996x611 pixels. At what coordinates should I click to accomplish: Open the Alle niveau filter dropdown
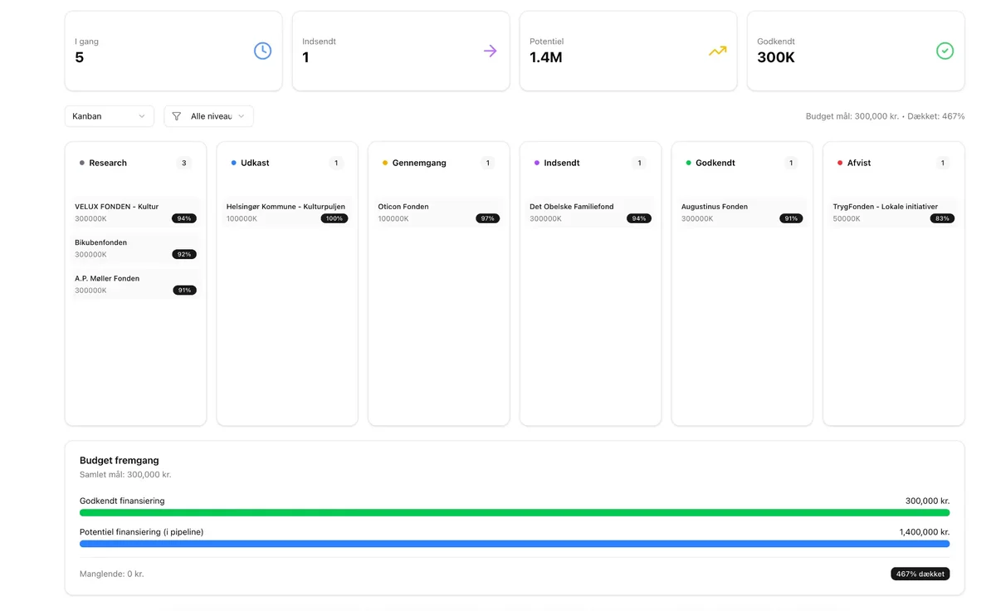(208, 116)
